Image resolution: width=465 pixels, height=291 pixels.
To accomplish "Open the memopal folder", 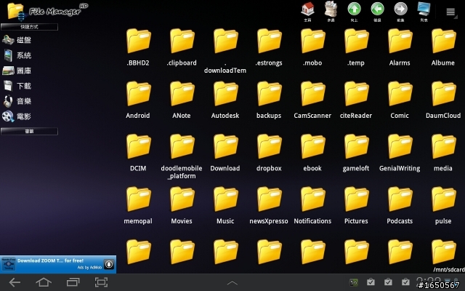I will point(138,205).
